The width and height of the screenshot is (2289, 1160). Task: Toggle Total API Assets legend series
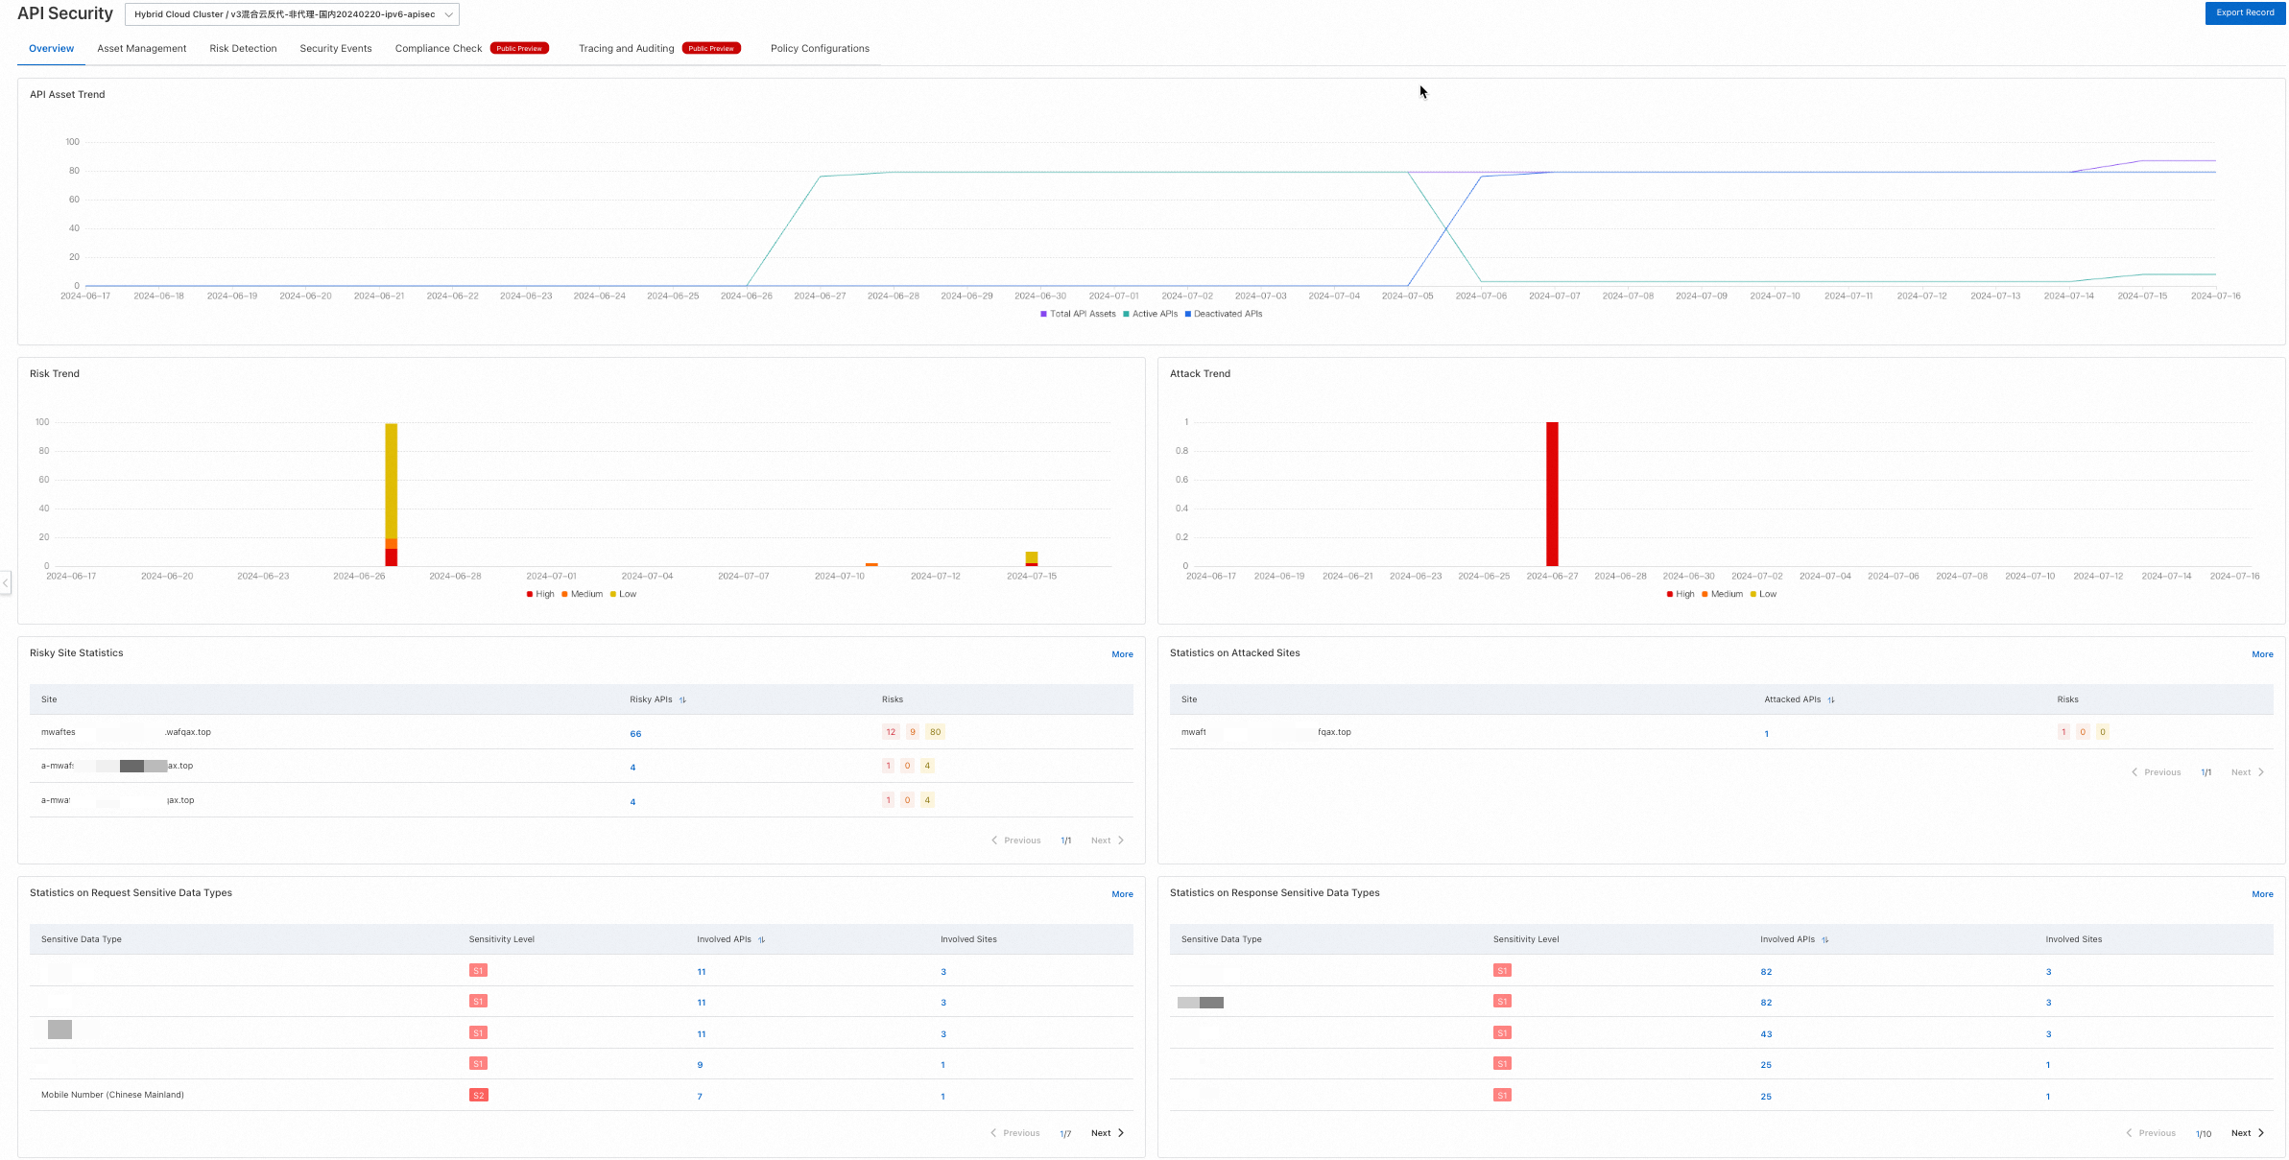pos(1078,314)
